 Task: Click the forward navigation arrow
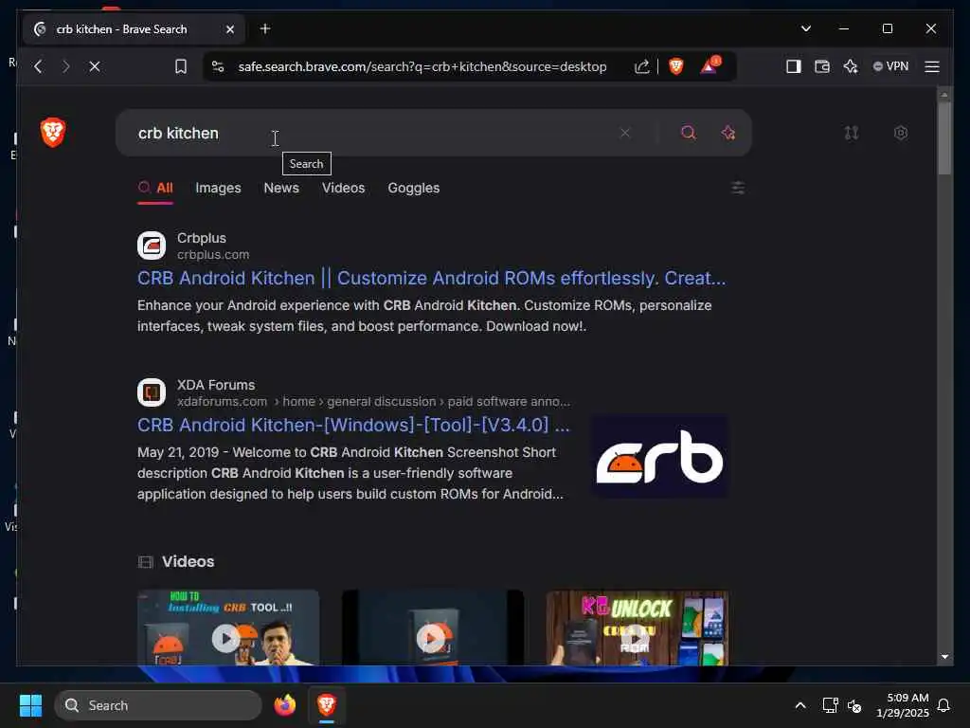[x=66, y=66]
